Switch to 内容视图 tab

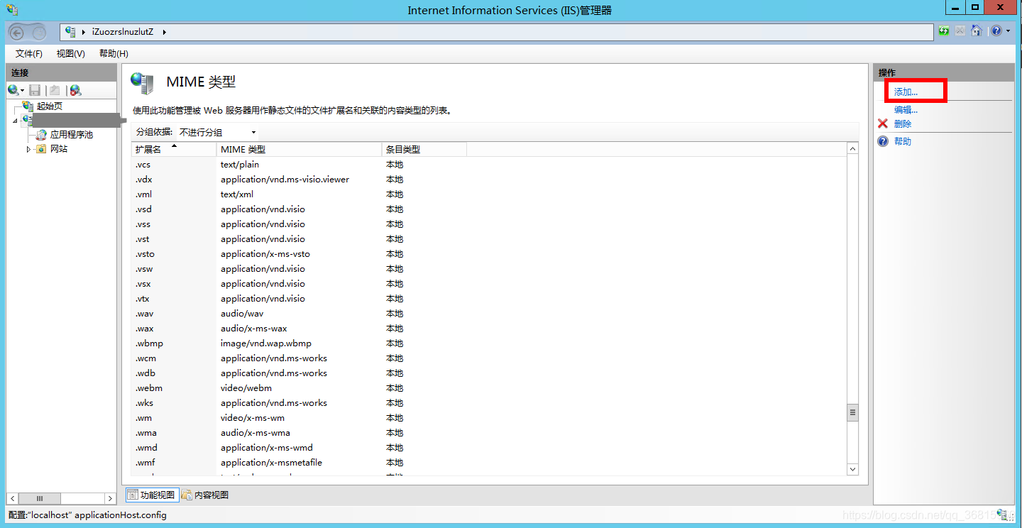(205, 495)
